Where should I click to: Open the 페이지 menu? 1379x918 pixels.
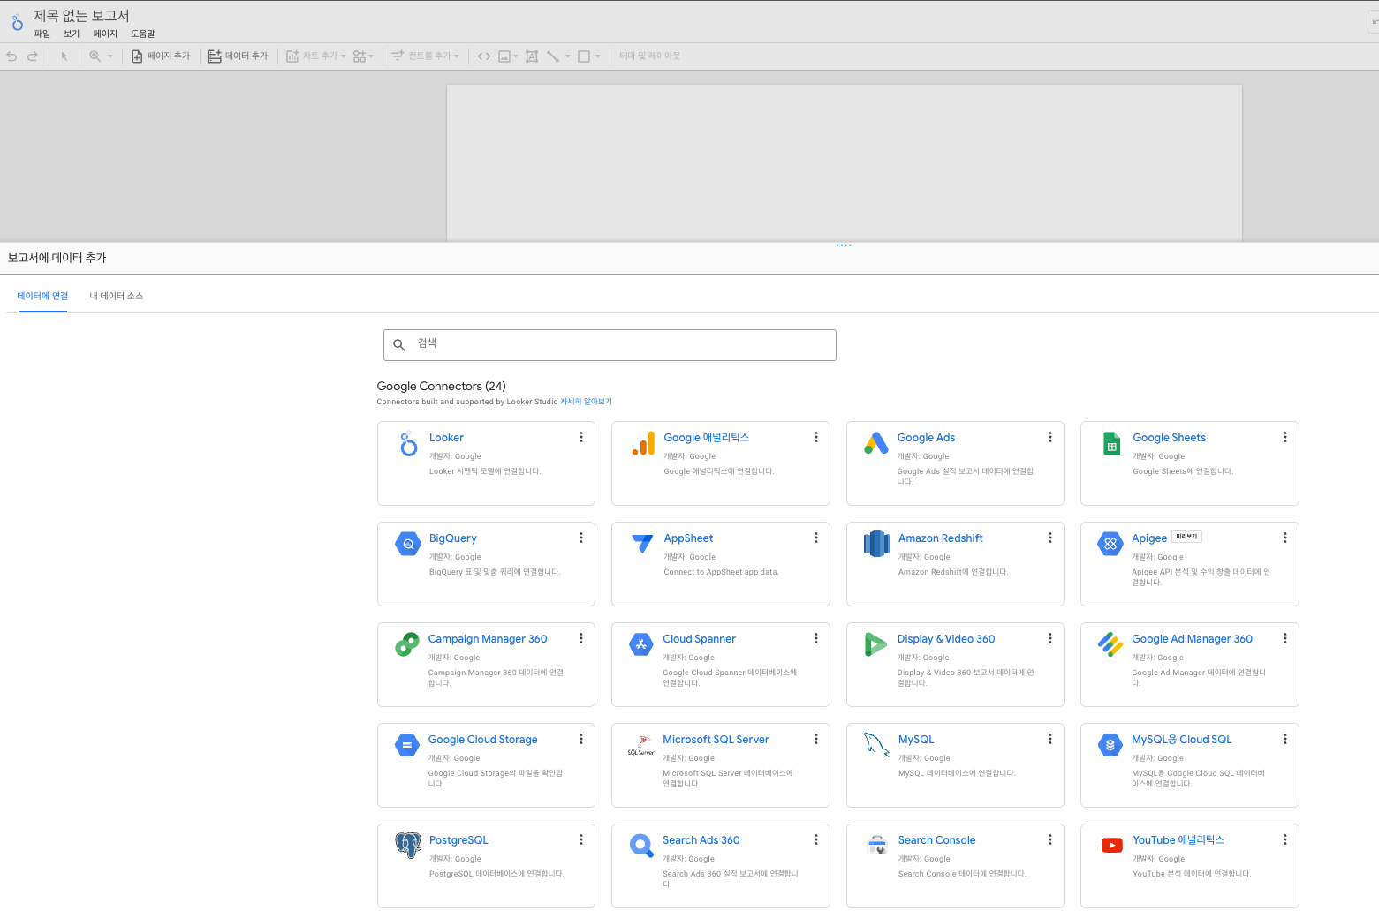pyautogui.click(x=105, y=34)
